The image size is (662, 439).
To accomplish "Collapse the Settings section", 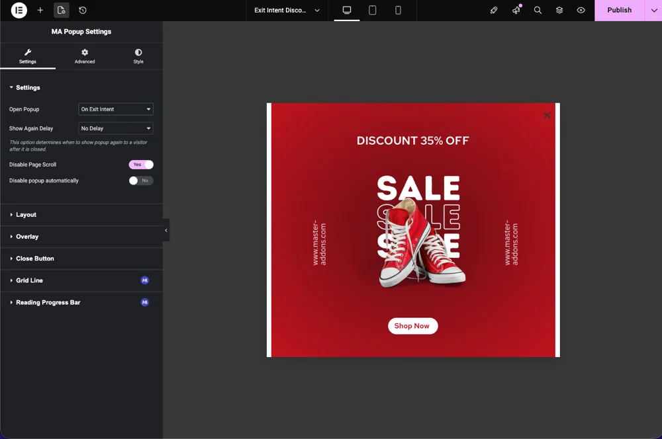I will point(81,88).
